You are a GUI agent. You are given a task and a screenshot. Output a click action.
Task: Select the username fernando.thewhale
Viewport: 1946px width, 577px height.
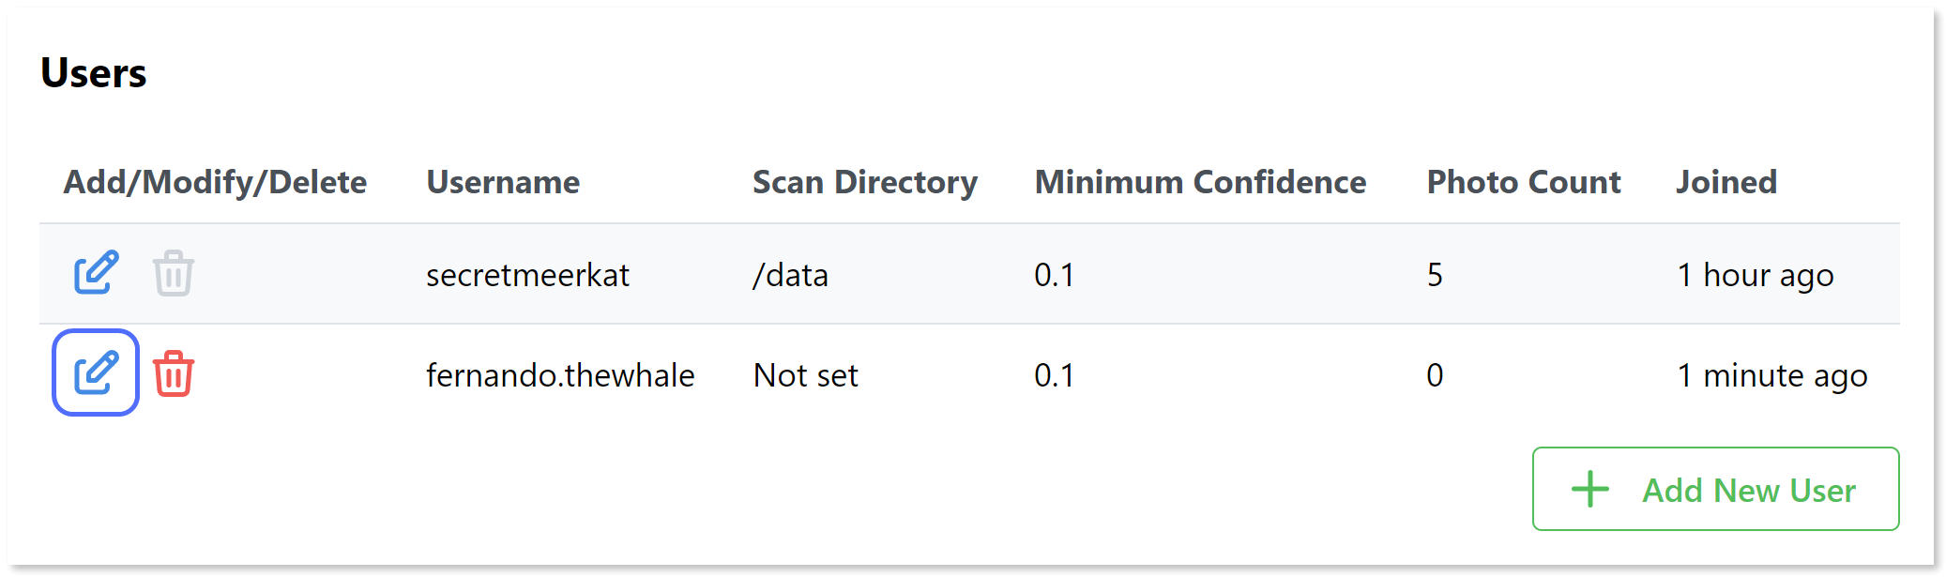click(x=560, y=375)
